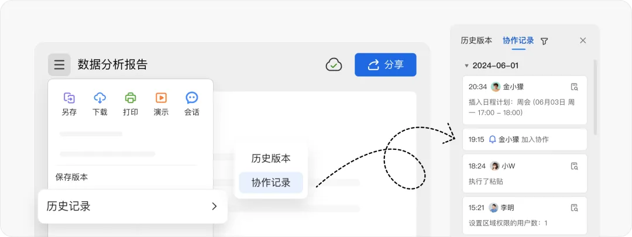This screenshot has height=237, width=632.
Task: Open the Chat (会话) icon
Action: pyautogui.click(x=192, y=98)
